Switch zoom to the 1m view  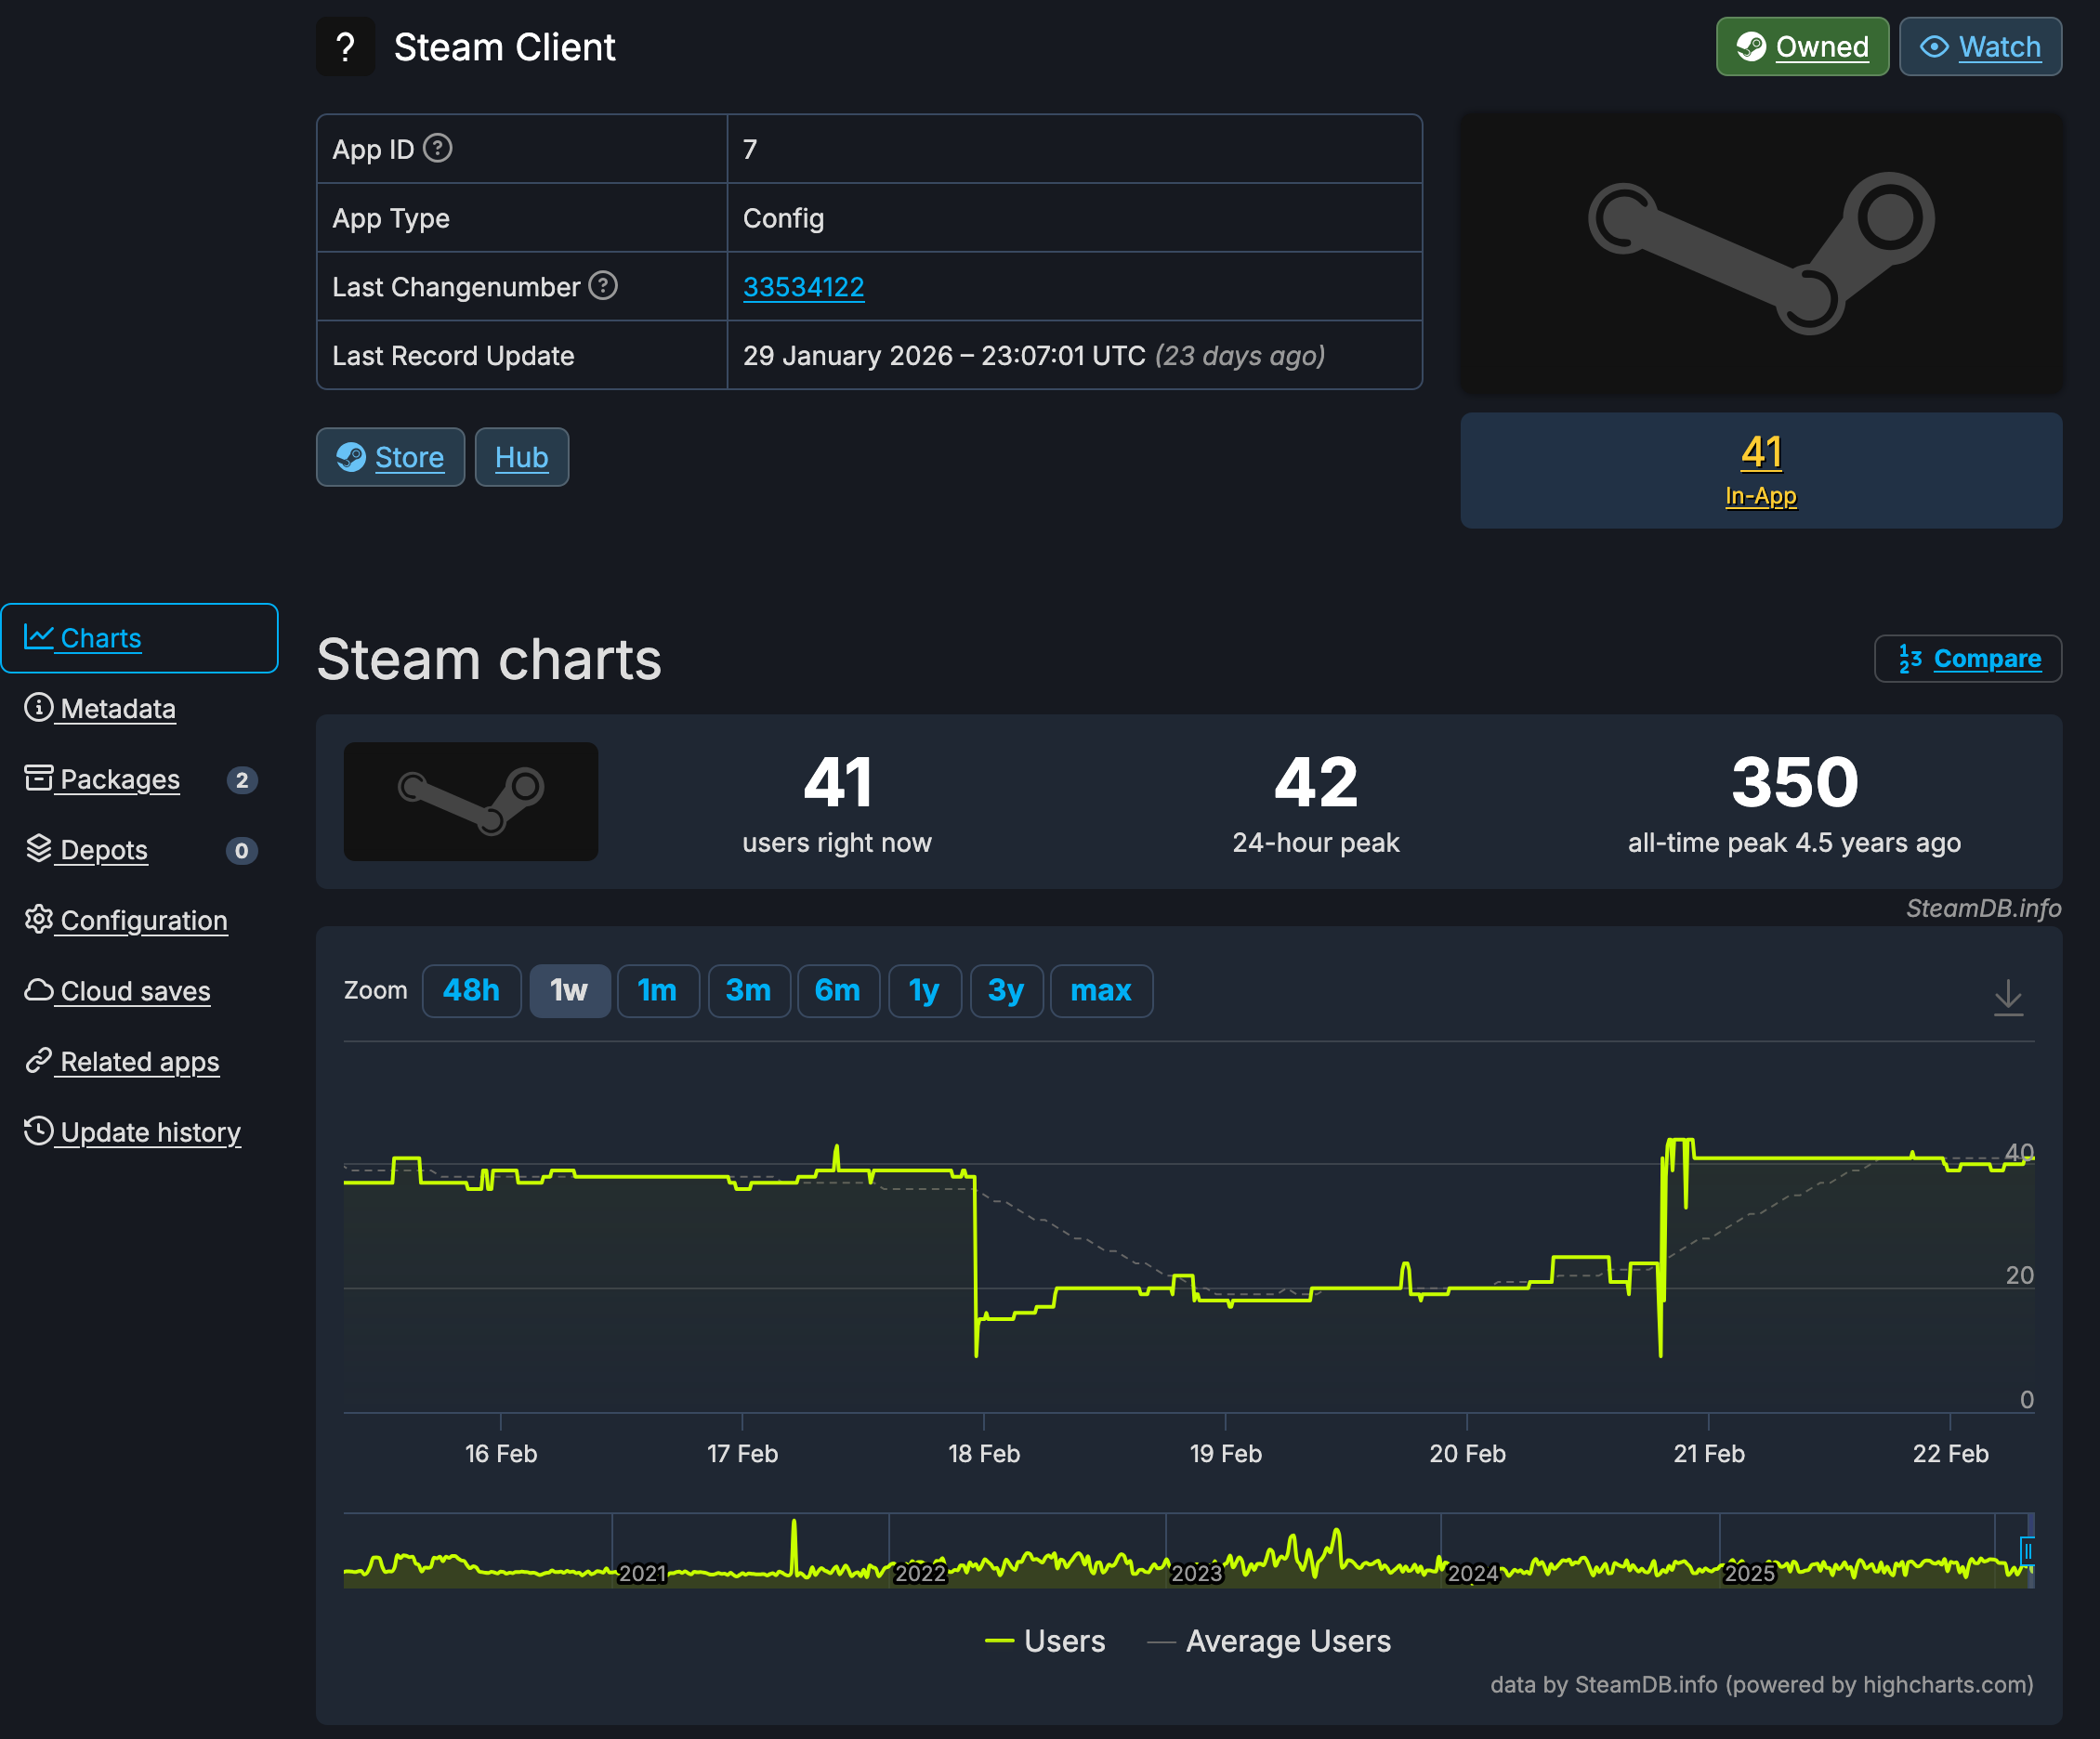pyautogui.click(x=658, y=990)
